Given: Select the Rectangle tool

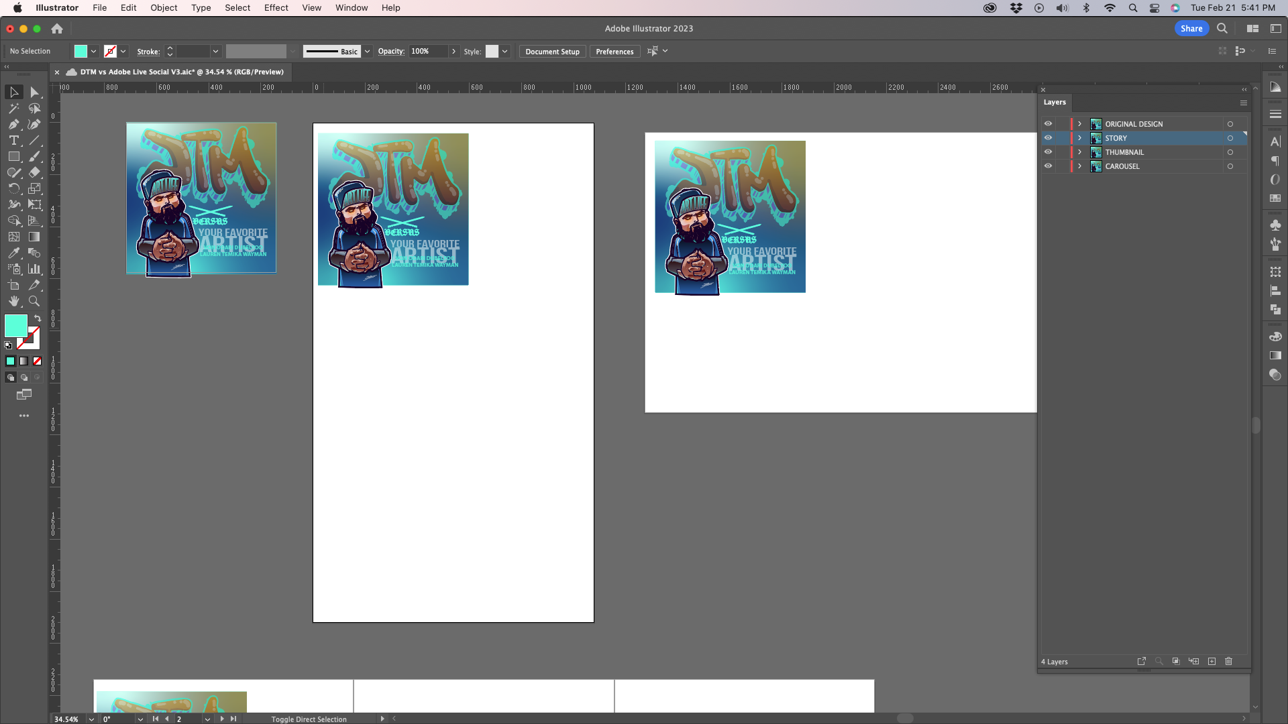Looking at the screenshot, I should pyautogui.click(x=13, y=156).
